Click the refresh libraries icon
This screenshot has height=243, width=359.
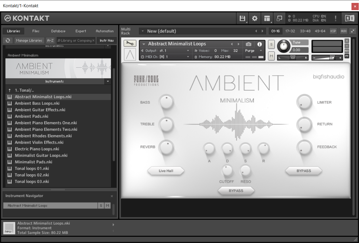(8, 41)
